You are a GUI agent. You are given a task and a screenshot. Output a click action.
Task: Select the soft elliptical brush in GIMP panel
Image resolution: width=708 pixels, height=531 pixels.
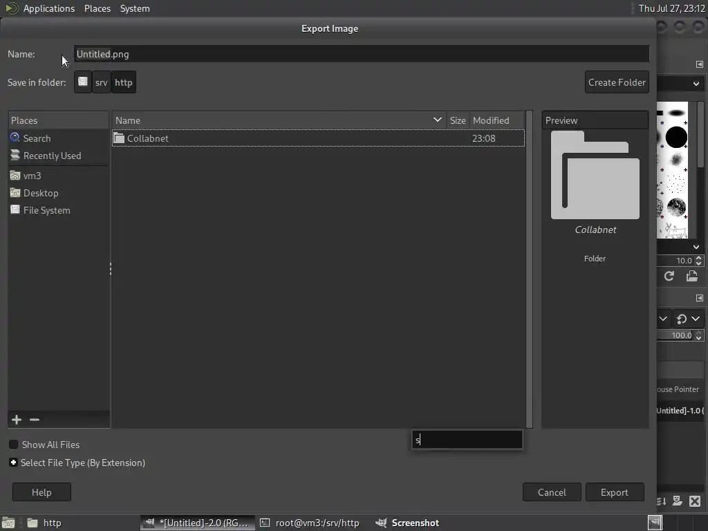point(676,113)
